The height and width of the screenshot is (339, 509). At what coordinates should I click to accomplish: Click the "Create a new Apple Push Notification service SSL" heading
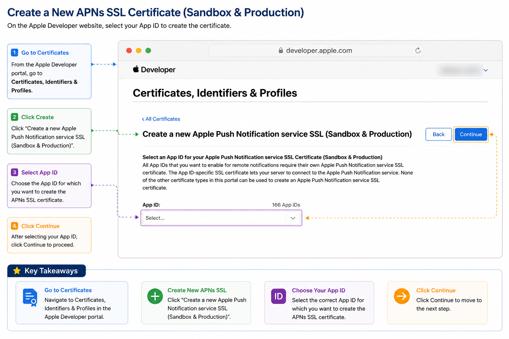(277, 134)
